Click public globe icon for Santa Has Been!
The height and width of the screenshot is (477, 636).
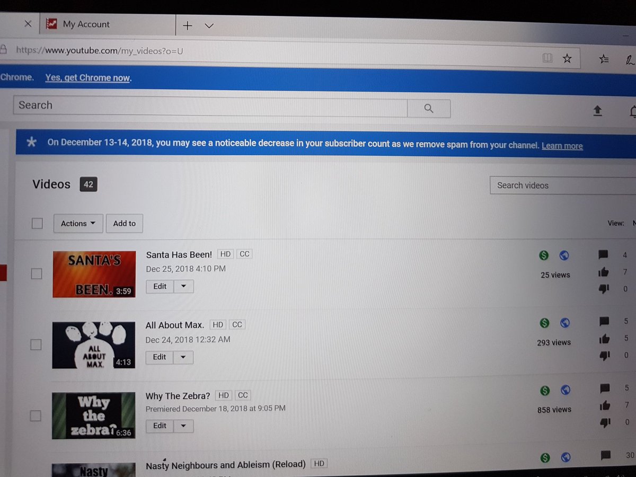564,255
